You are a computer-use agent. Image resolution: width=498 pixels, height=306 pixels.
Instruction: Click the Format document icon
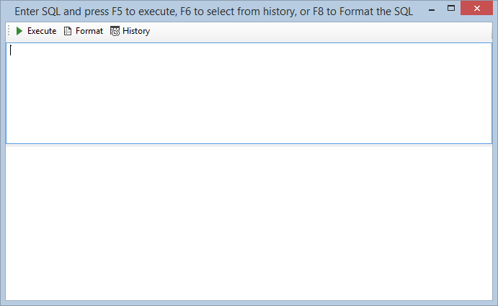pos(68,31)
